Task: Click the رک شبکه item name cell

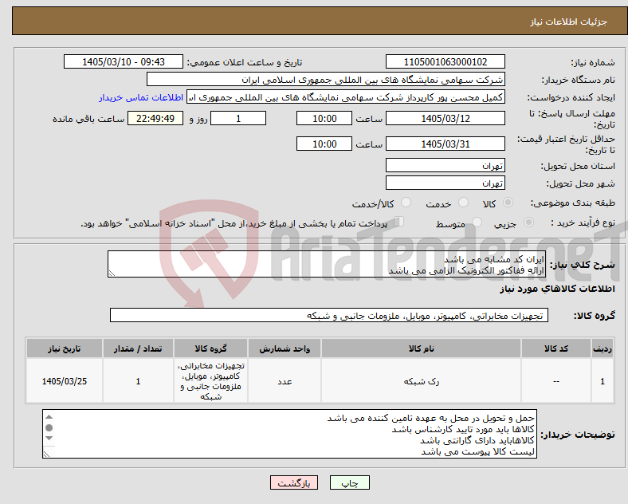Action: (421, 381)
